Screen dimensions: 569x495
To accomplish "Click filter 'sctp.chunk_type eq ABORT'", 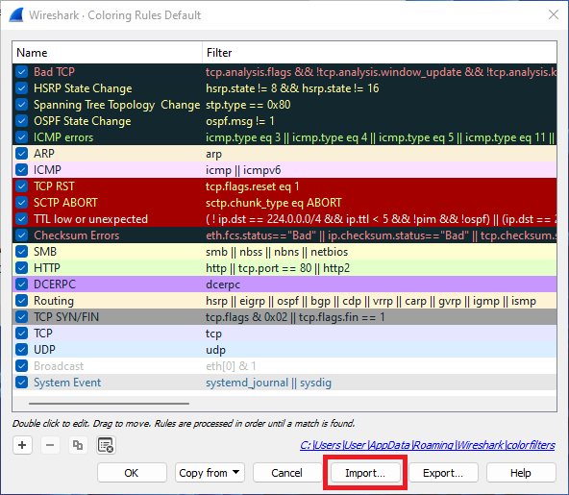I will tap(274, 203).
